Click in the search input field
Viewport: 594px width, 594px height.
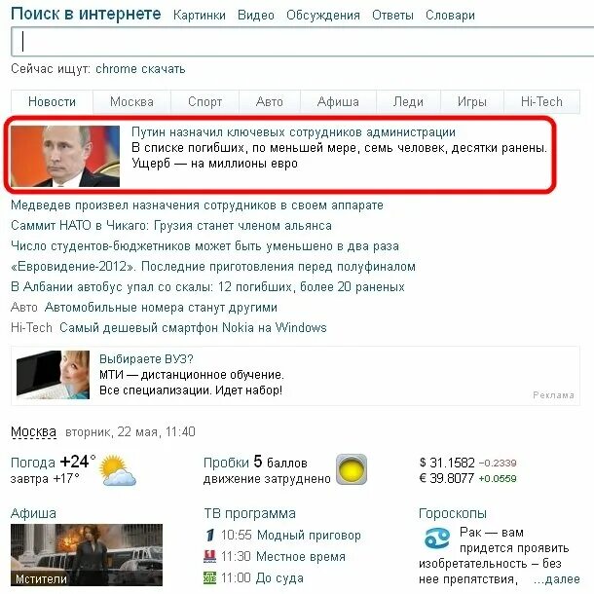[302, 42]
